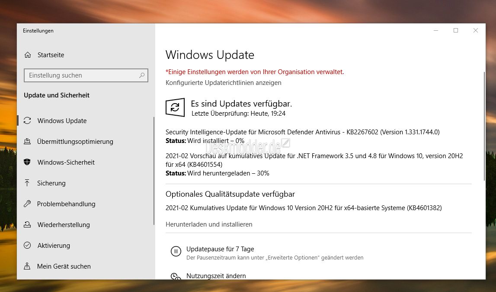Click the clock icon beside Nutzungszeit ändern
The width and height of the screenshot is (496, 292).
176,276
